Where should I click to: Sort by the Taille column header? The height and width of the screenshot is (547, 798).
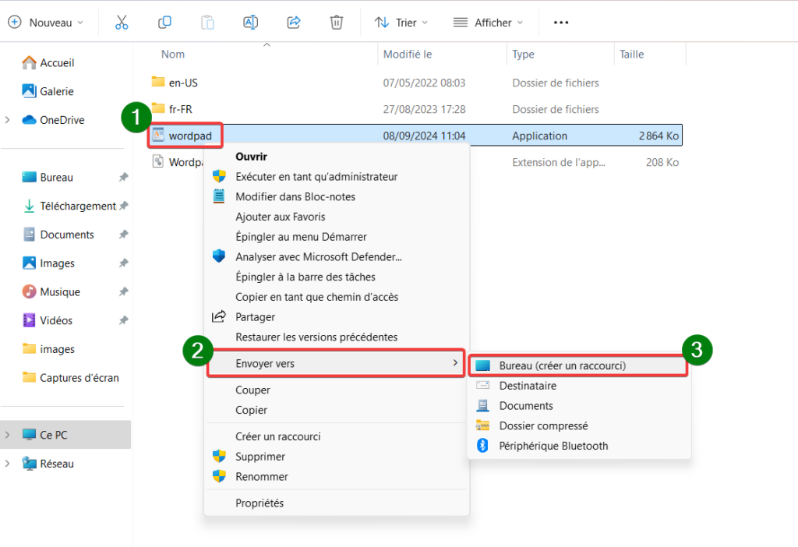point(631,54)
